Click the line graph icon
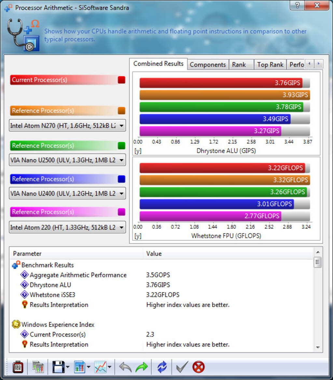The width and height of the screenshot is (333, 380). (101, 367)
